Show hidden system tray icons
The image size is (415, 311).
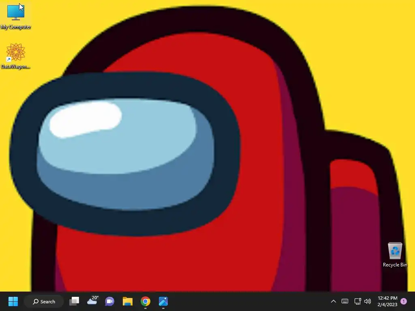pyautogui.click(x=334, y=301)
